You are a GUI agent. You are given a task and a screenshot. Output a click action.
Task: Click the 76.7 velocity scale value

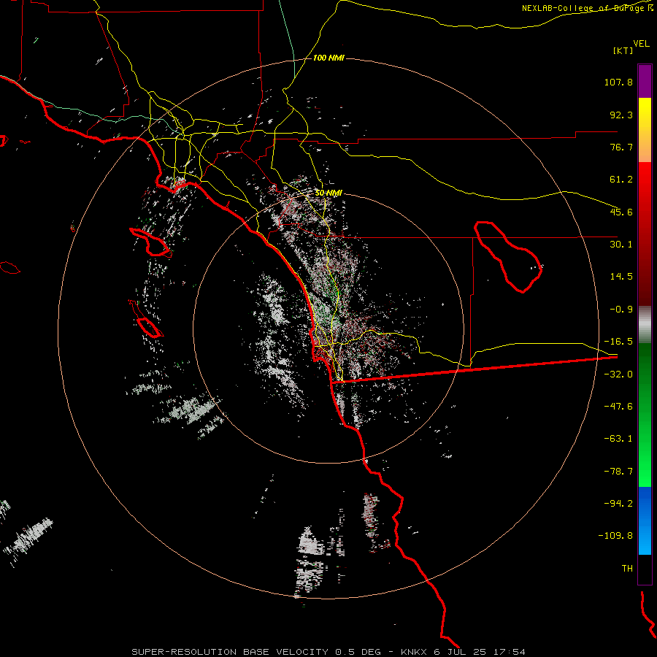coord(621,147)
